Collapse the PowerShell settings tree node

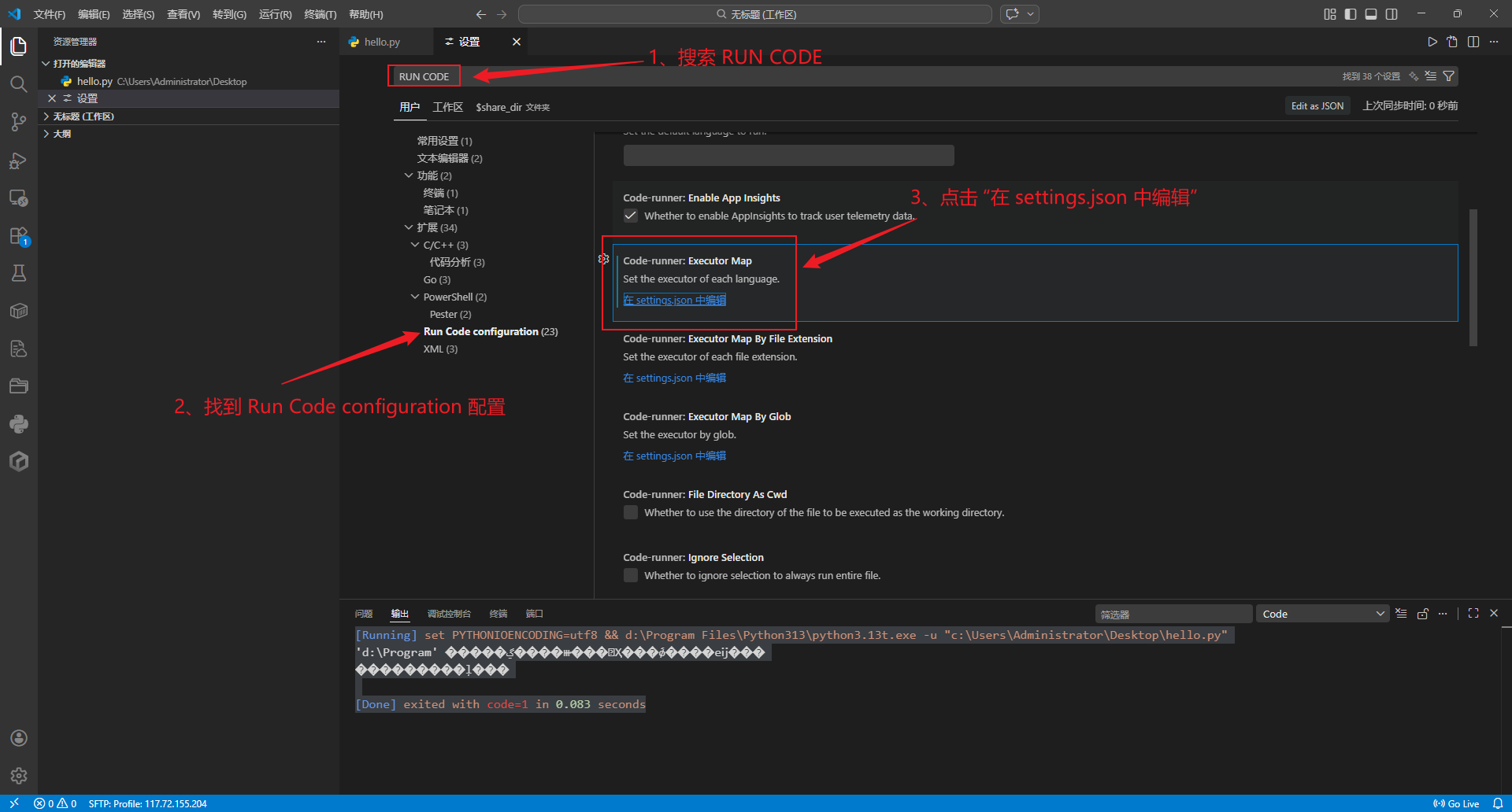click(x=415, y=297)
